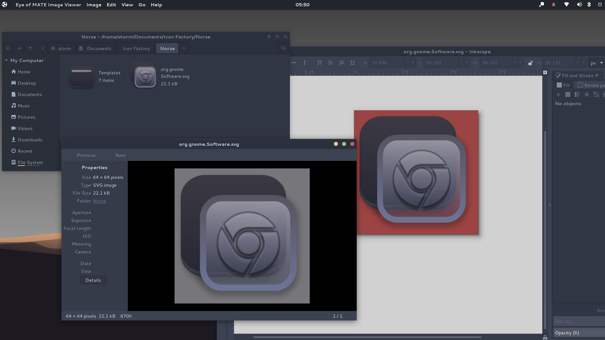Toggle the width/height lock in Inkscape
The image size is (605, 340).
click(531, 63)
